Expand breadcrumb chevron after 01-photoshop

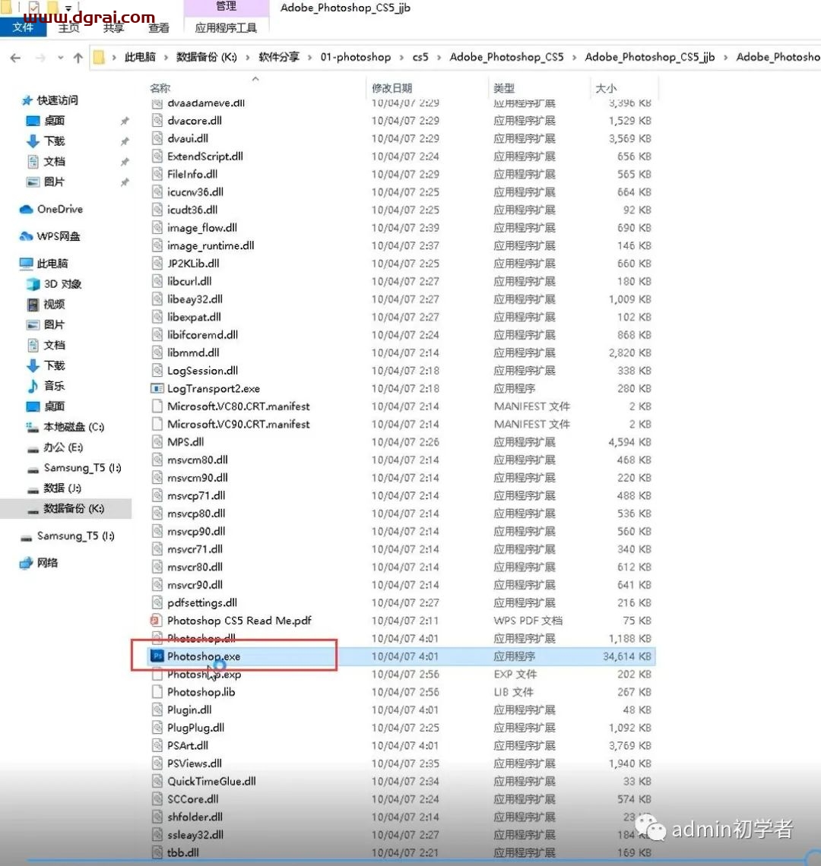(401, 58)
